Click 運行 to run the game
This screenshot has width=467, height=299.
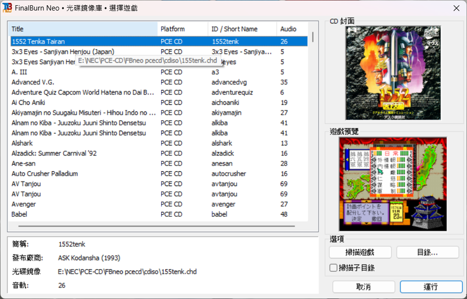[431, 287]
